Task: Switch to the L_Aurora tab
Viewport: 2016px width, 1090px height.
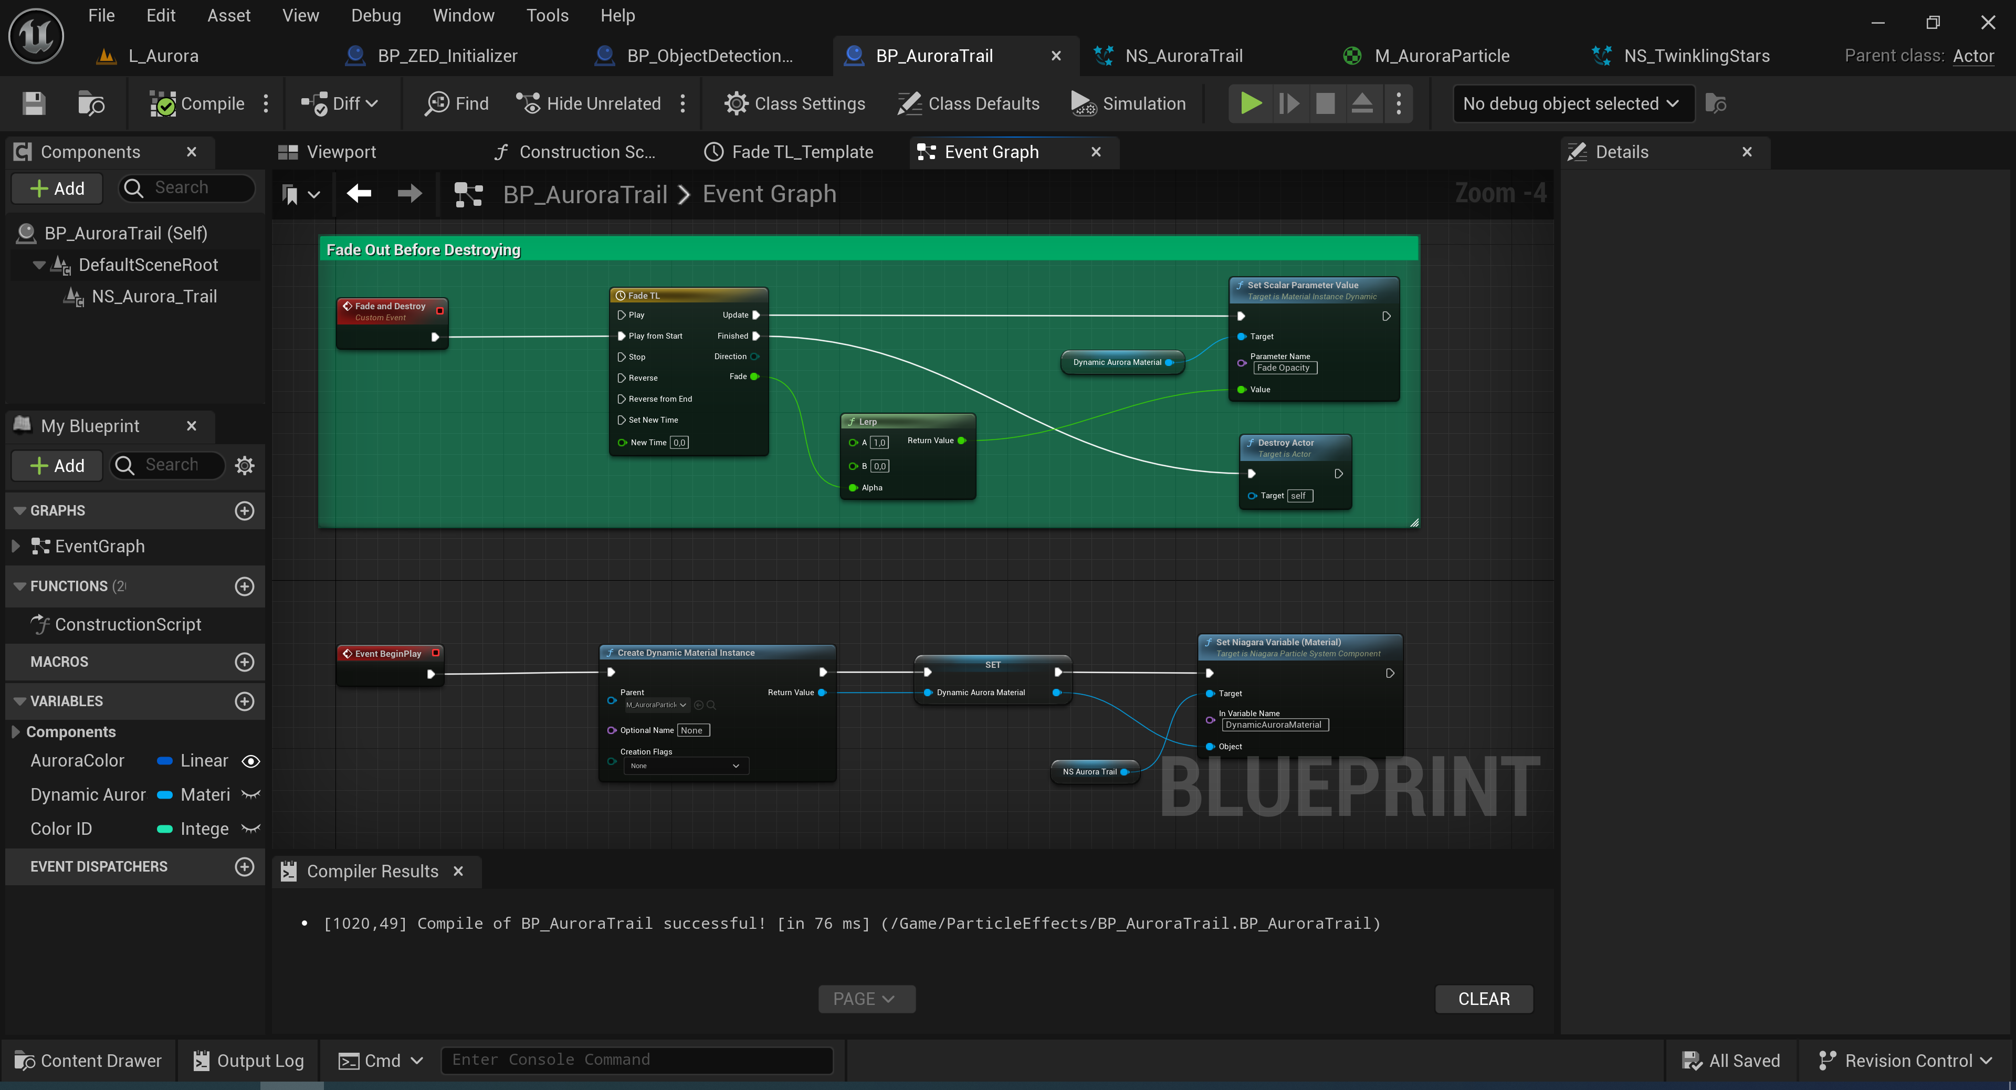Action: [x=163, y=56]
